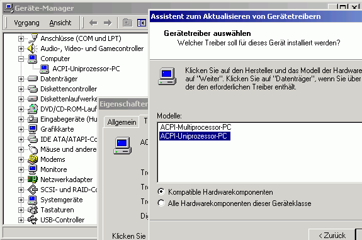The image size is (362, 240).
Task: Expand the Monitore node
Action: click(x=21, y=170)
